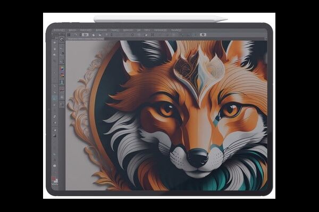Click the open file folder icon

click(x=100, y=35)
